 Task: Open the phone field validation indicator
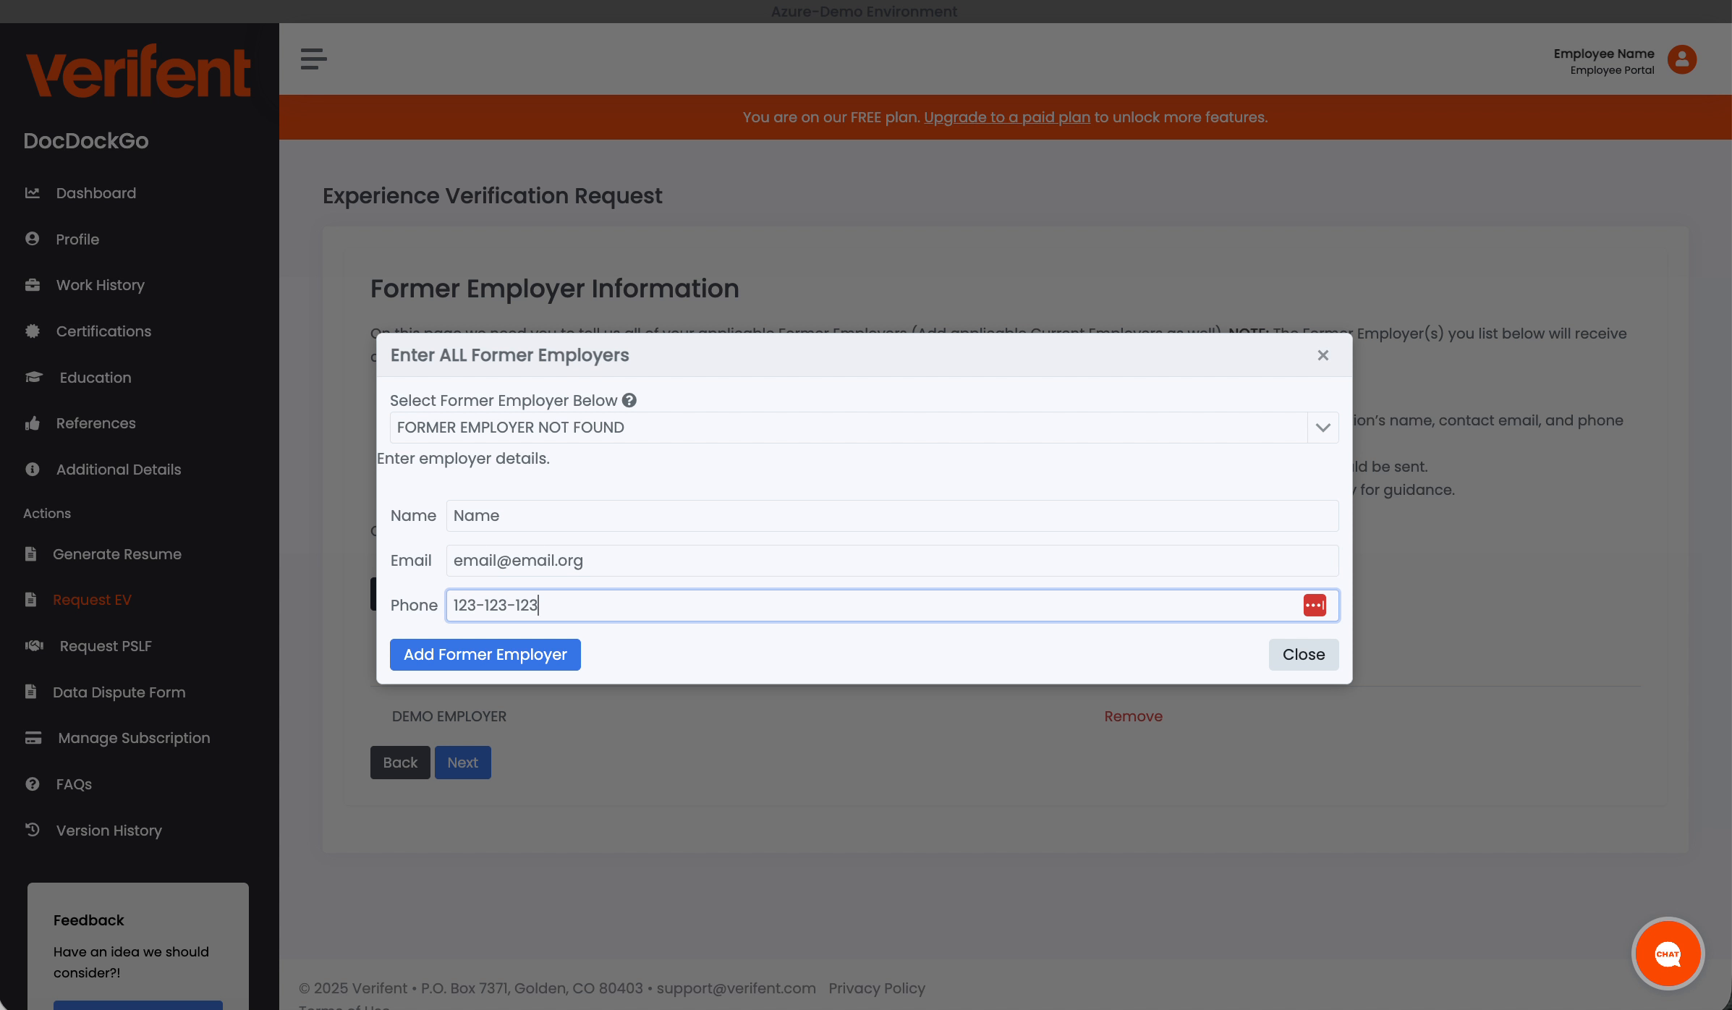[x=1315, y=605]
